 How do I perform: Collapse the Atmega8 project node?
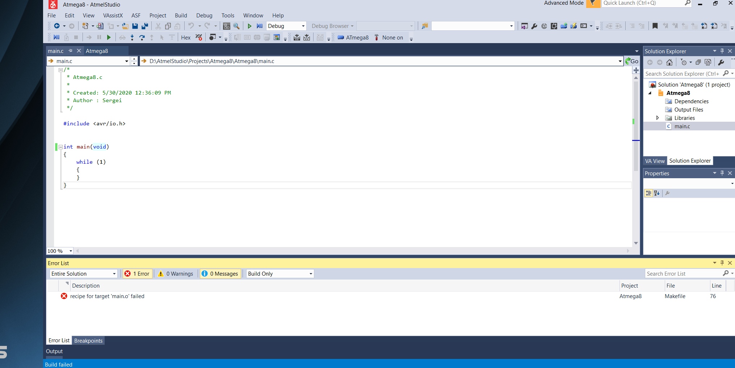point(650,93)
